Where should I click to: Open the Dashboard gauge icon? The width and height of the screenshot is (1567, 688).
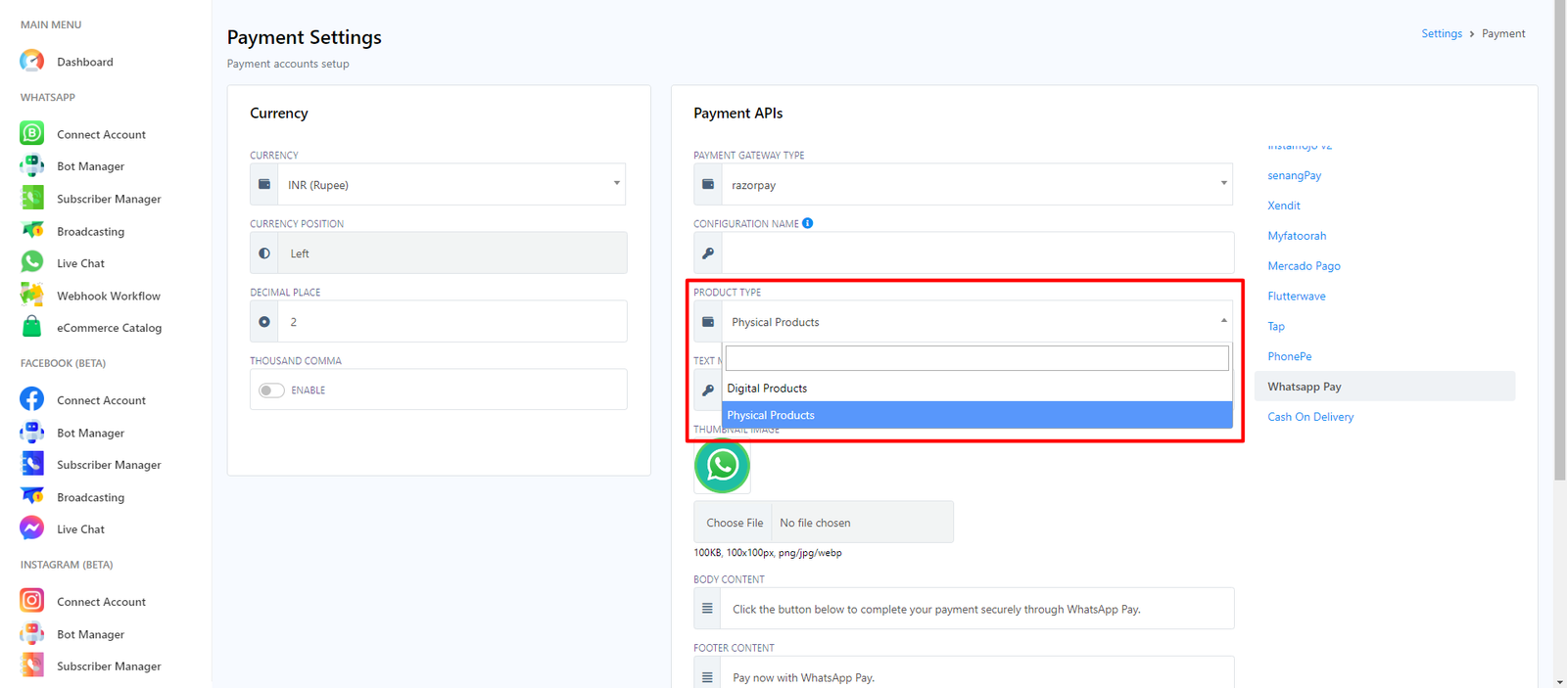click(x=31, y=61)
